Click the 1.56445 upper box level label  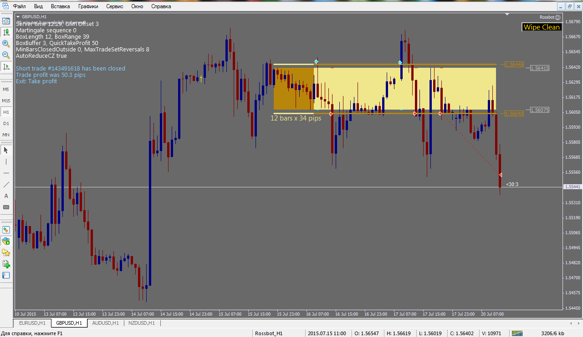tap(514, 65)
